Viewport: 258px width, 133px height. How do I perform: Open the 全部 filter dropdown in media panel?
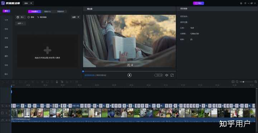pos(76,17)
